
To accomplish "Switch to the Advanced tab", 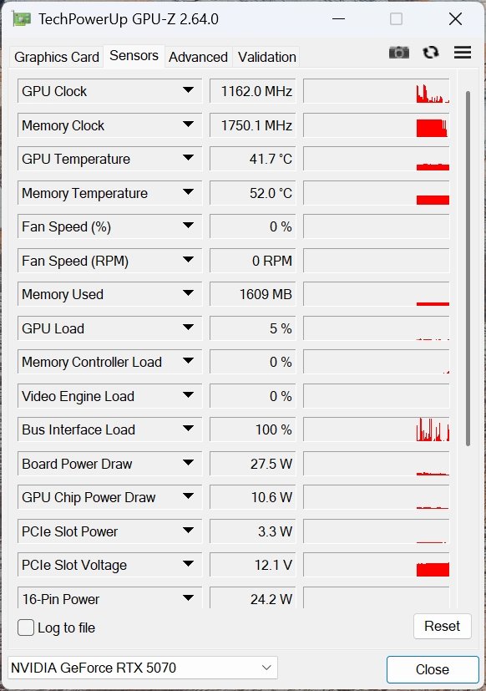I will tap(198, 57).
